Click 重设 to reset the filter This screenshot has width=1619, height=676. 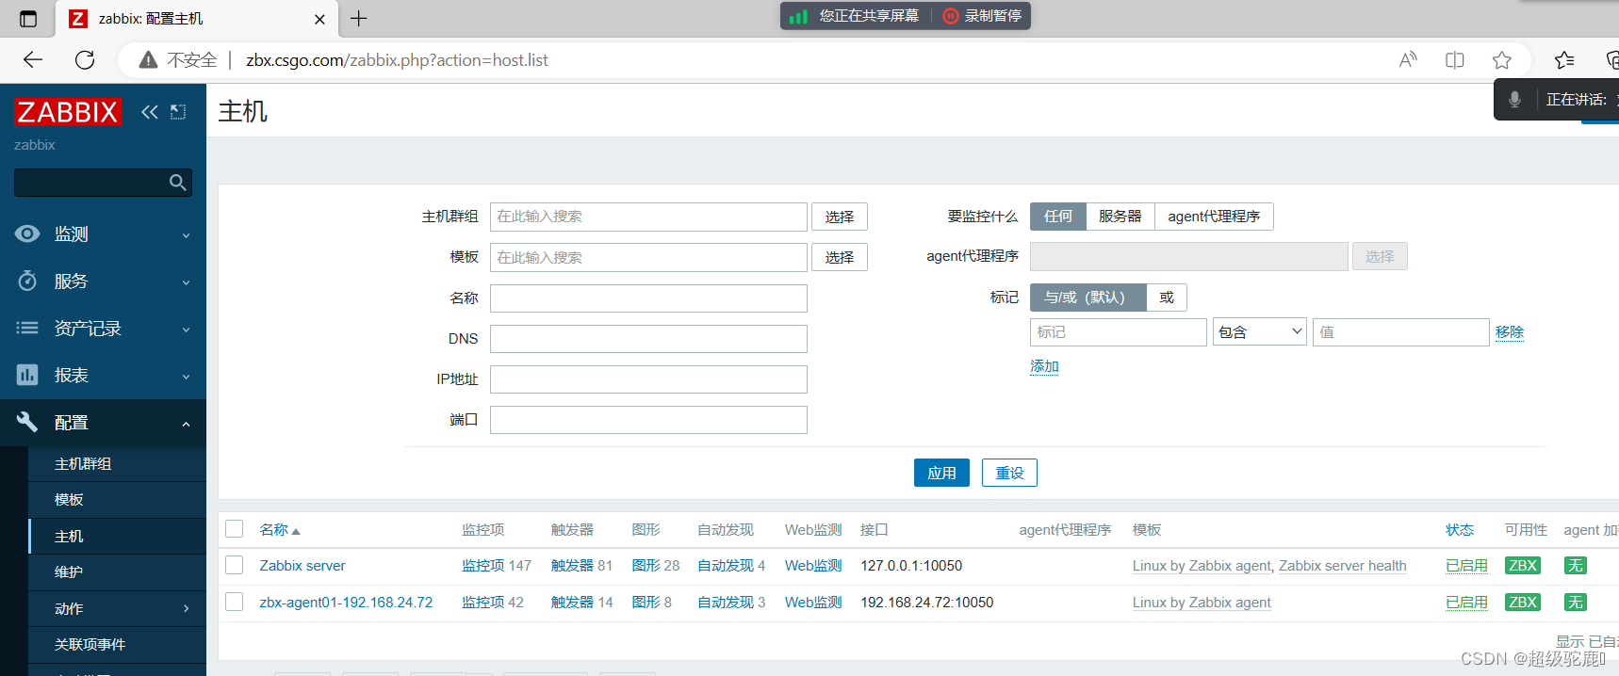click(1009, 473)
